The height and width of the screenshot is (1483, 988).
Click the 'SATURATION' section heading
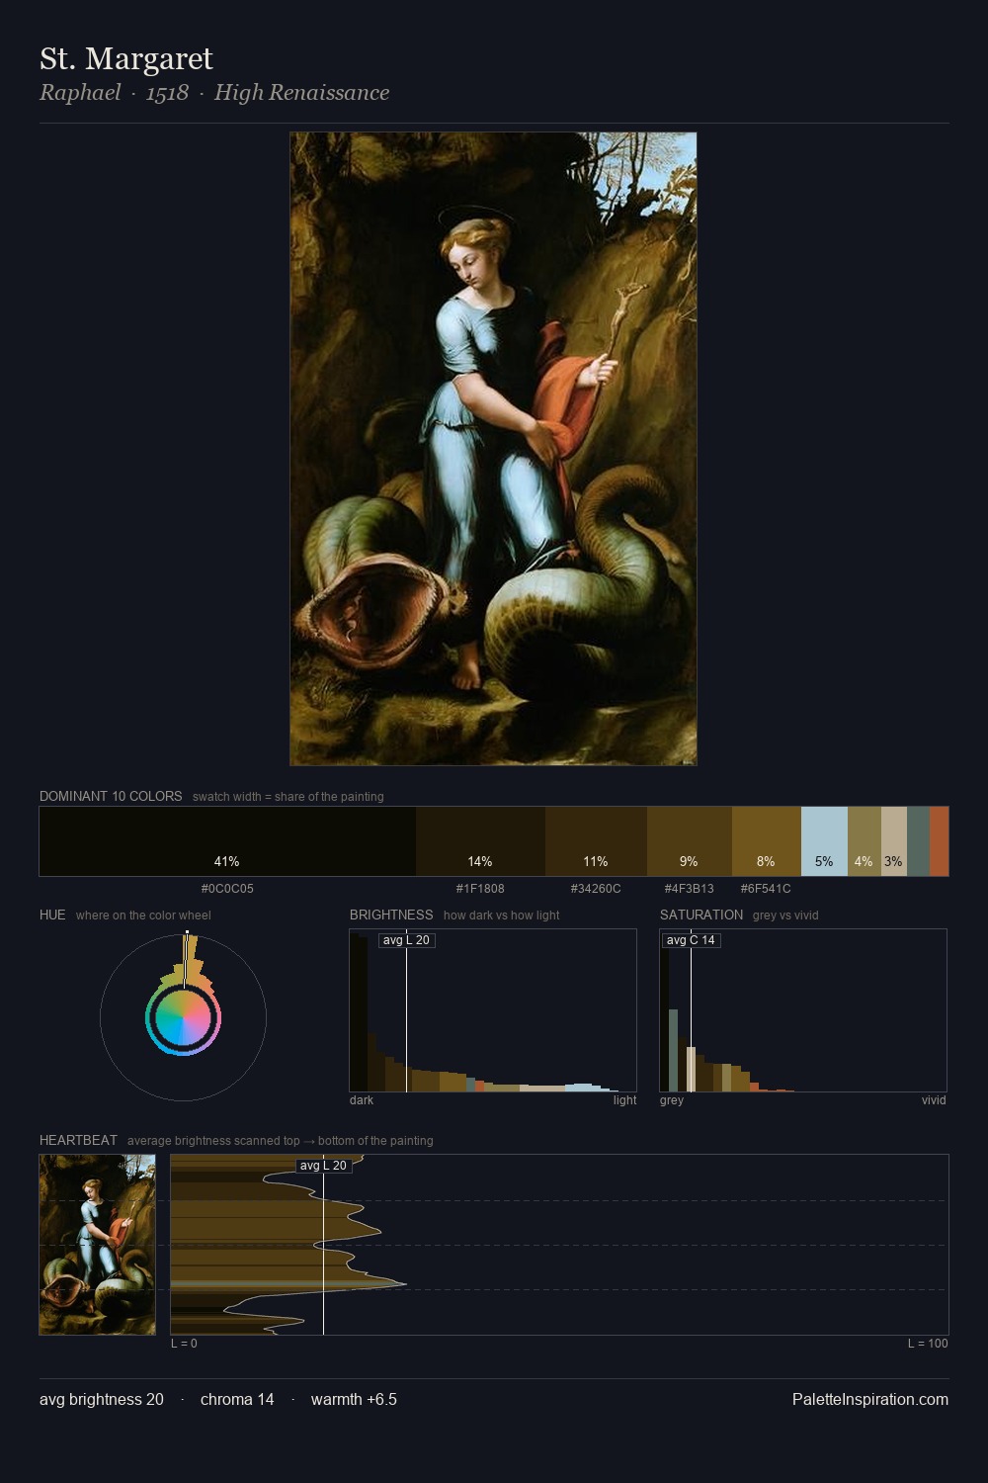701,915
